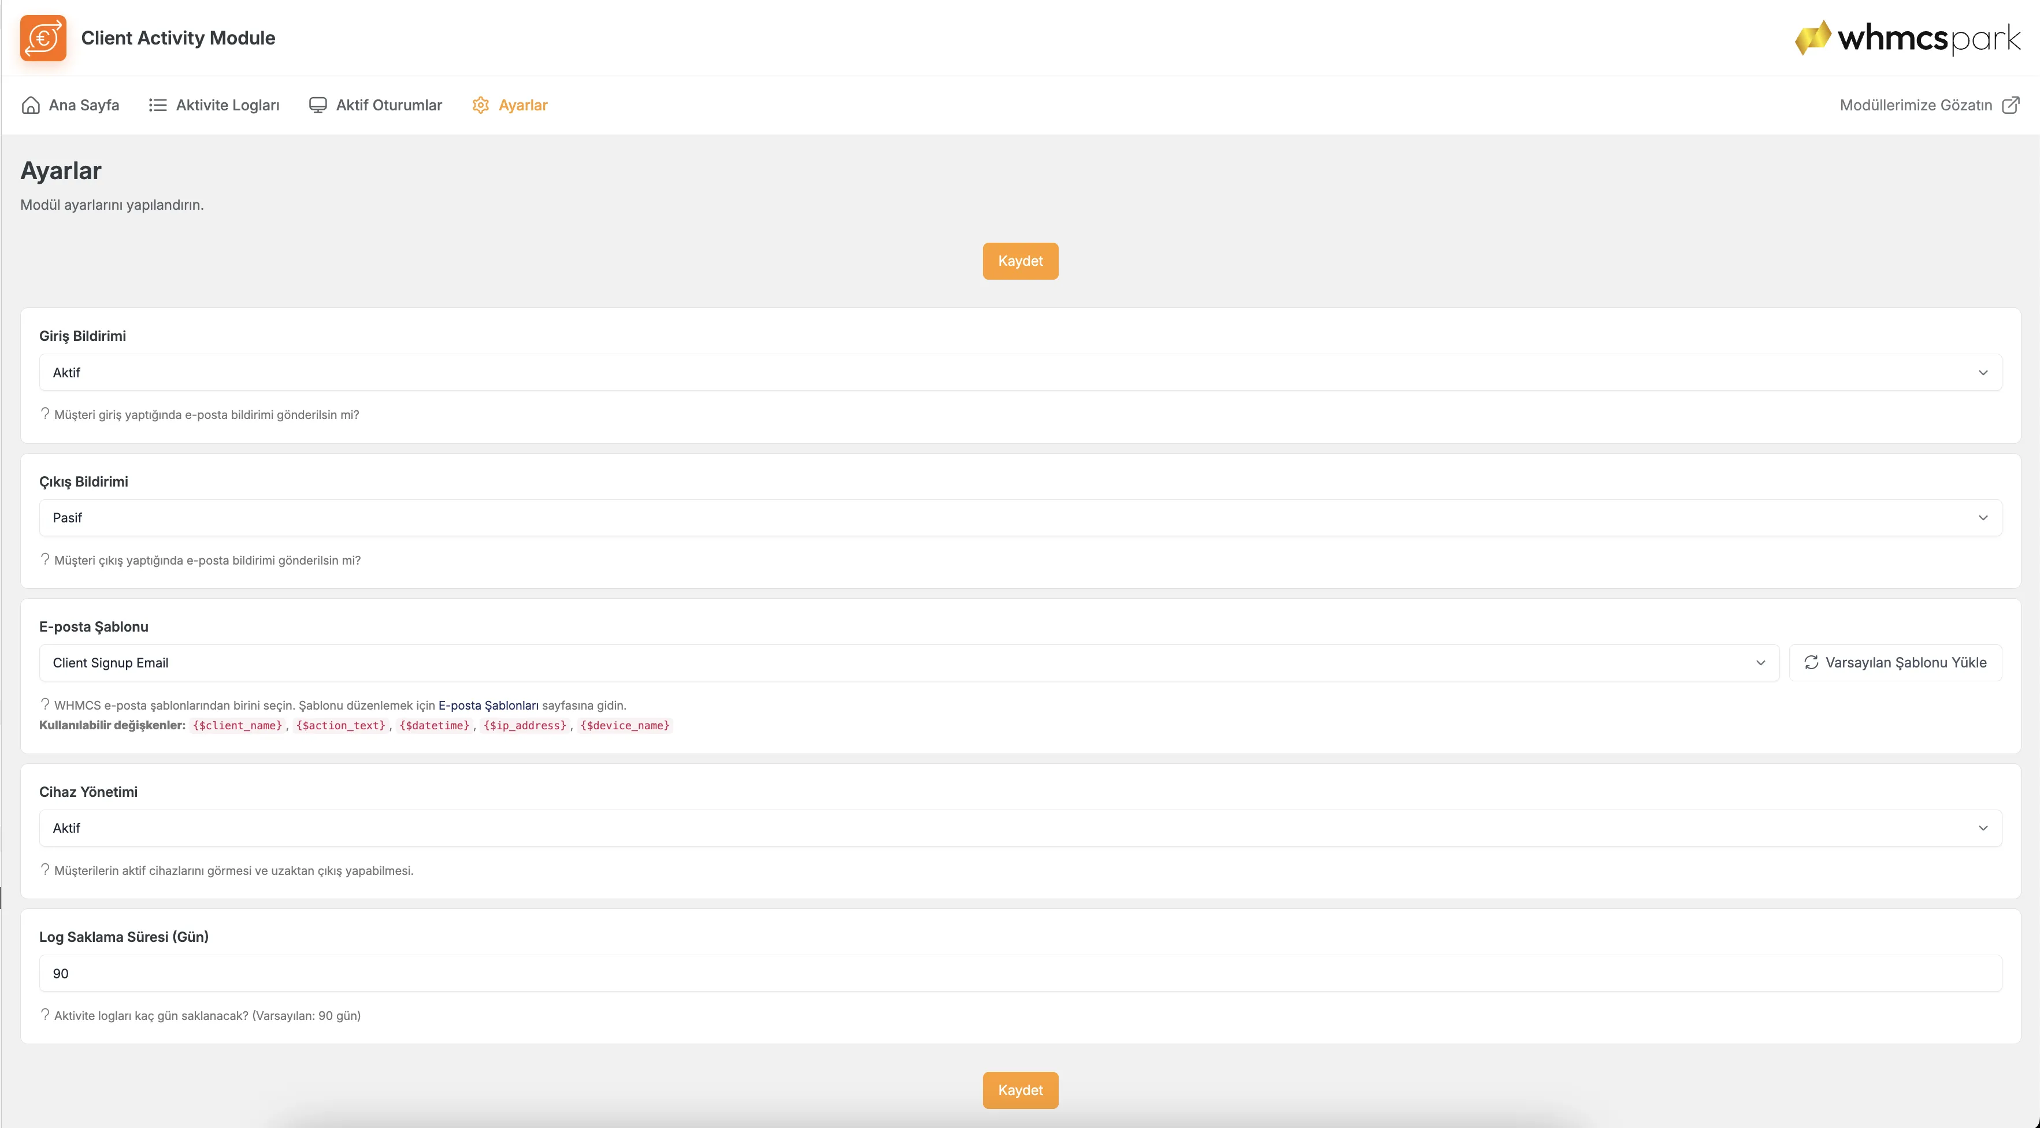The height and width of the screenshot is (1128, 2040).
Task: Click the Çıkış Bildirimi label
Action: [83, 481]
